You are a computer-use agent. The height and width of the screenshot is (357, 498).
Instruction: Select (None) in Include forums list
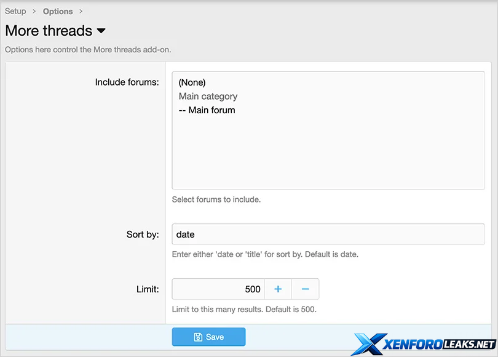coord(192,82)
